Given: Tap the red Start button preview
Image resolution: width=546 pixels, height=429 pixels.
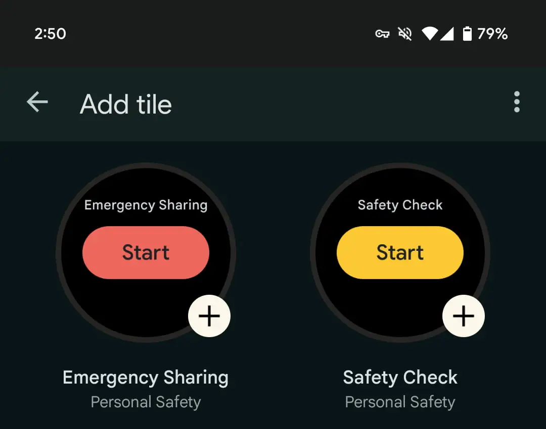Looking at the screenshot, I should [146, 252].
